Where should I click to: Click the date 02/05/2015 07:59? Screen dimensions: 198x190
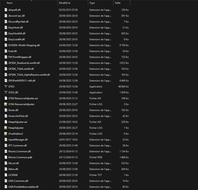pyautogui.click(x=68, y=10)
